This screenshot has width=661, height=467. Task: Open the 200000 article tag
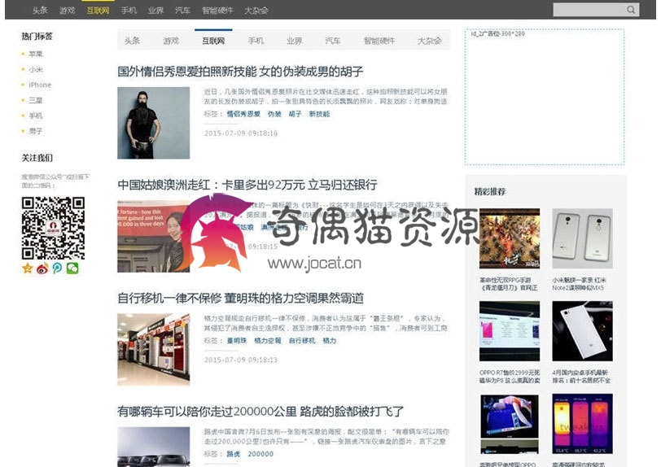click(260, 454)
